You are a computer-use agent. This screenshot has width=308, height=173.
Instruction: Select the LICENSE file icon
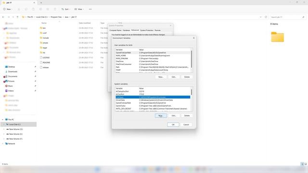coord(41,58)
